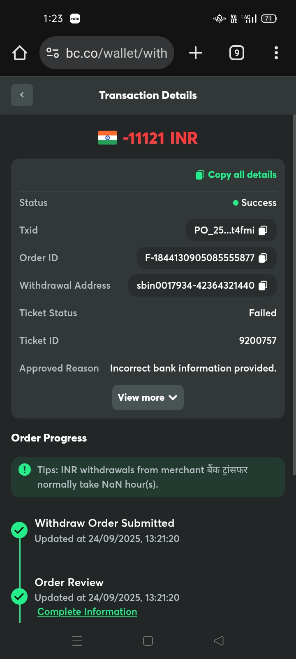Tap the India flag icon
This screenshot has width=296, height=659.
coord(107,138)
